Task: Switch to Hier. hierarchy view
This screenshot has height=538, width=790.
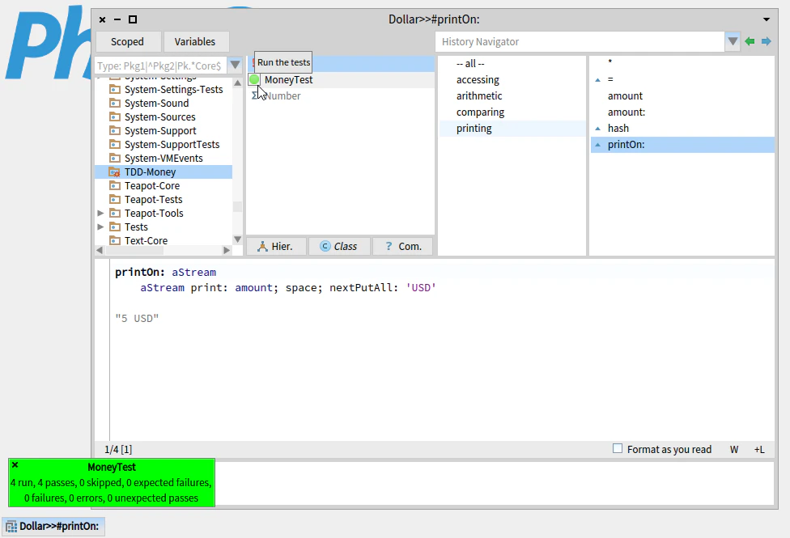Action: [276, 246]
